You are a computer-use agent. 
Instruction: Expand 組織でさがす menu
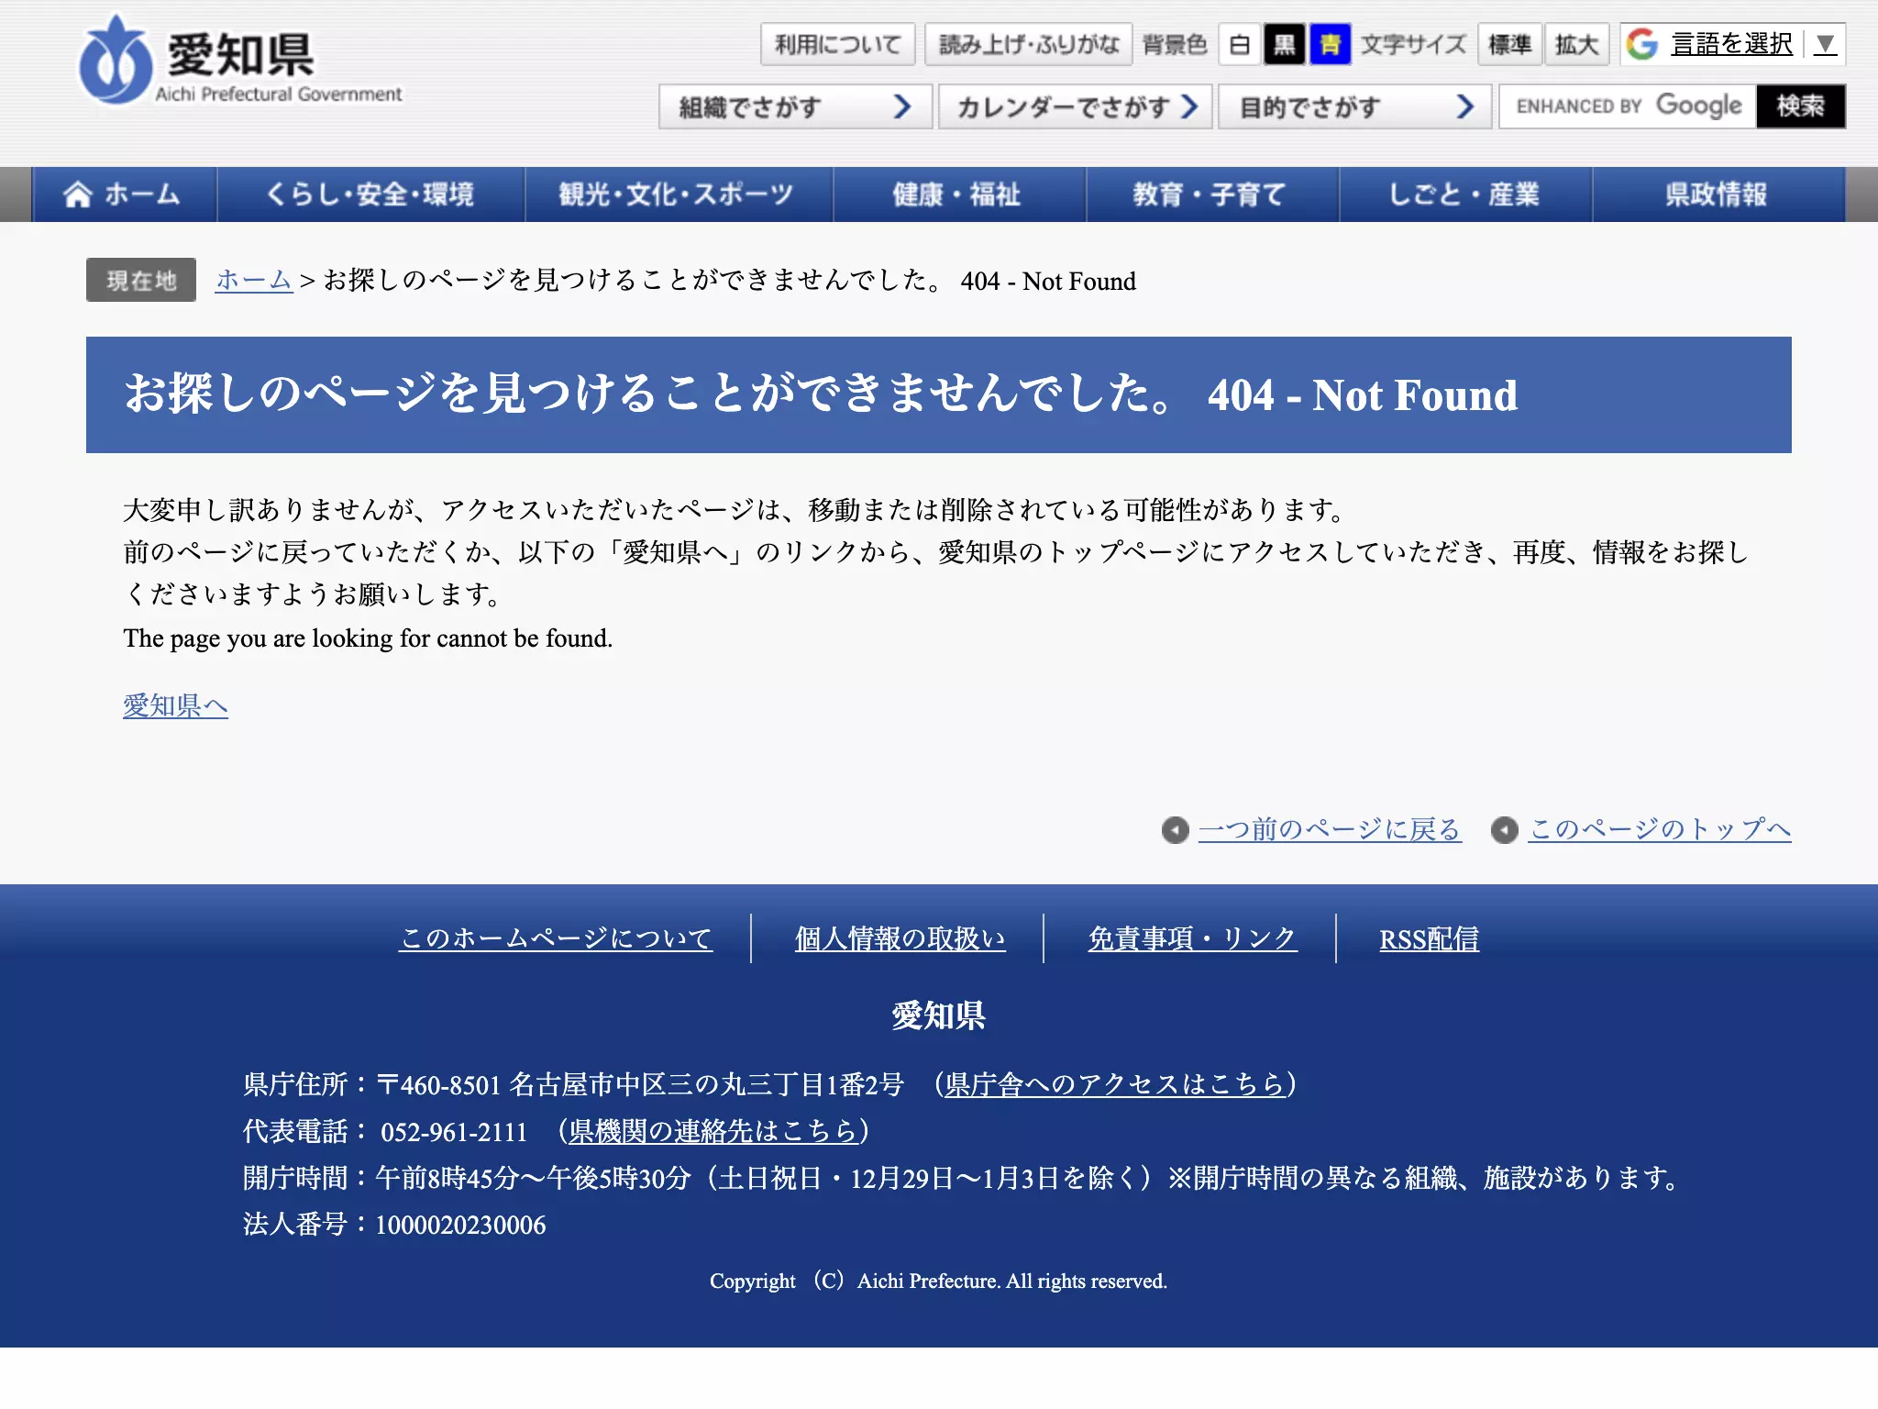tap(795, 106)
